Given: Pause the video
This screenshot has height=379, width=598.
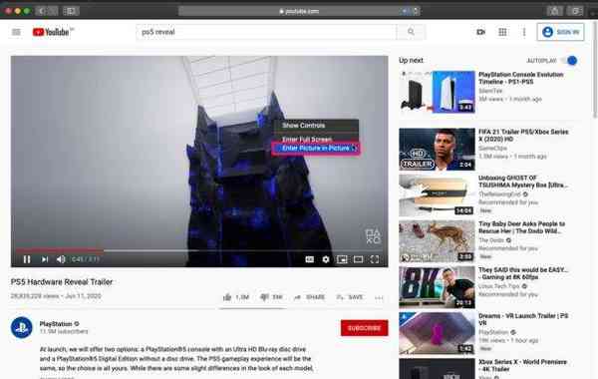Looking at the screenshot, I should coord(27,259).
